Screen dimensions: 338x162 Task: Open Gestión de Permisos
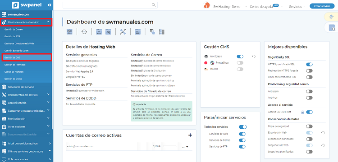click(14, 65)
